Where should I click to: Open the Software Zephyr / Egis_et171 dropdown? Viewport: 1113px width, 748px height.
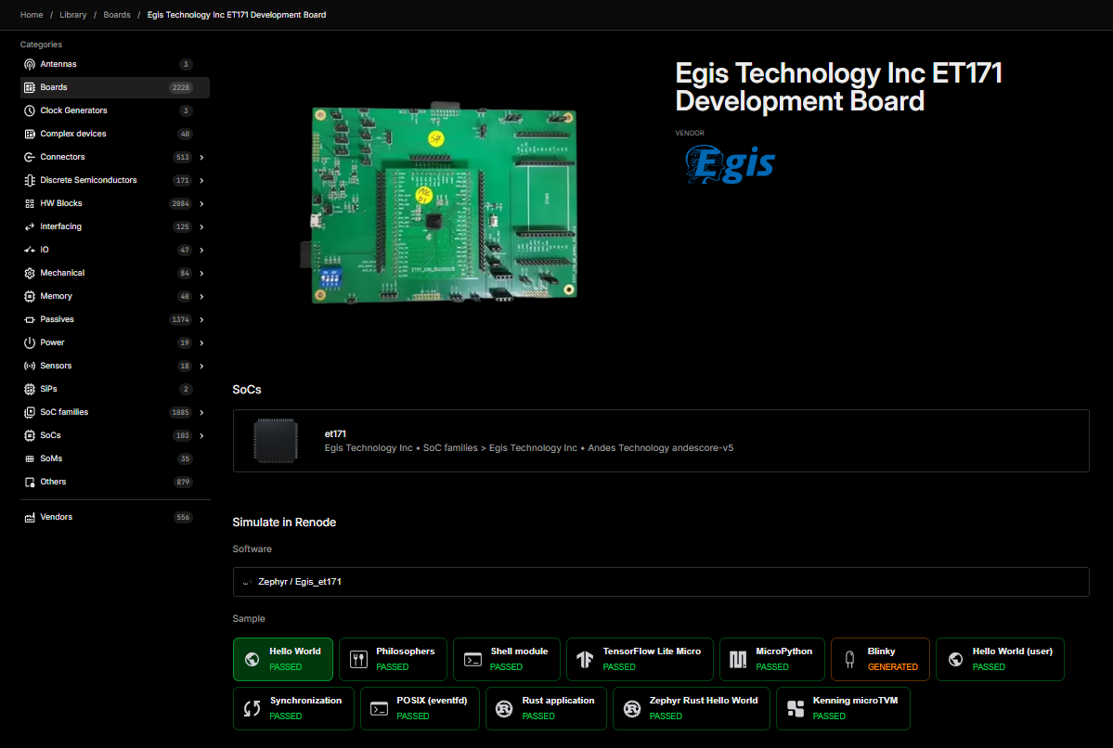[x=661, y=582]
